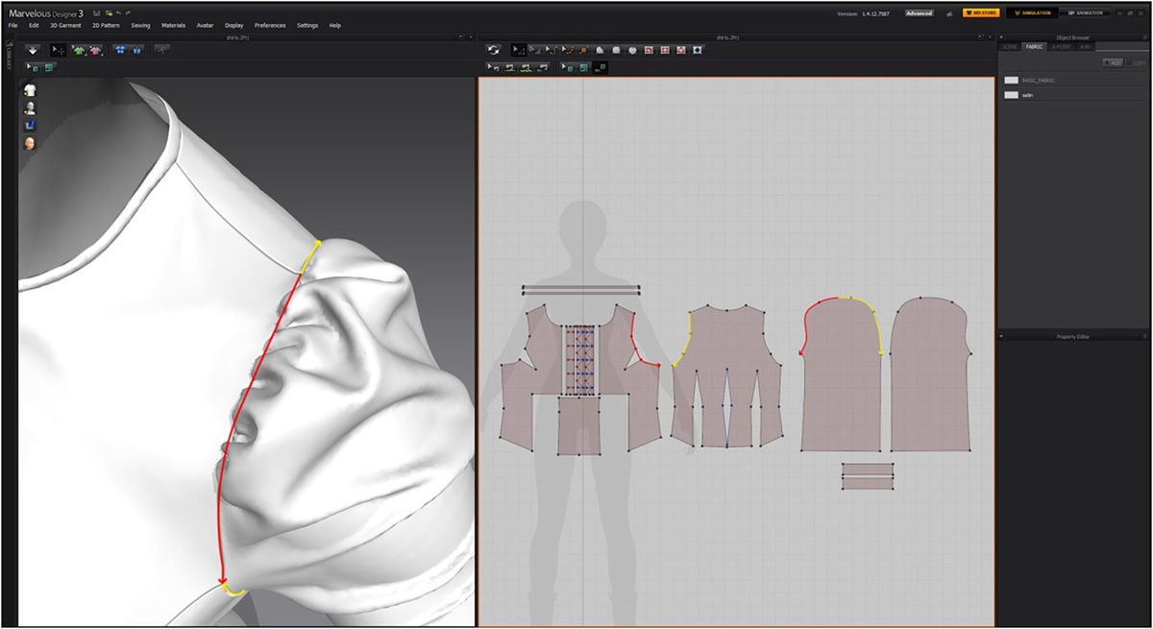Switch to ANIMATION mode

click(1085, 12)
